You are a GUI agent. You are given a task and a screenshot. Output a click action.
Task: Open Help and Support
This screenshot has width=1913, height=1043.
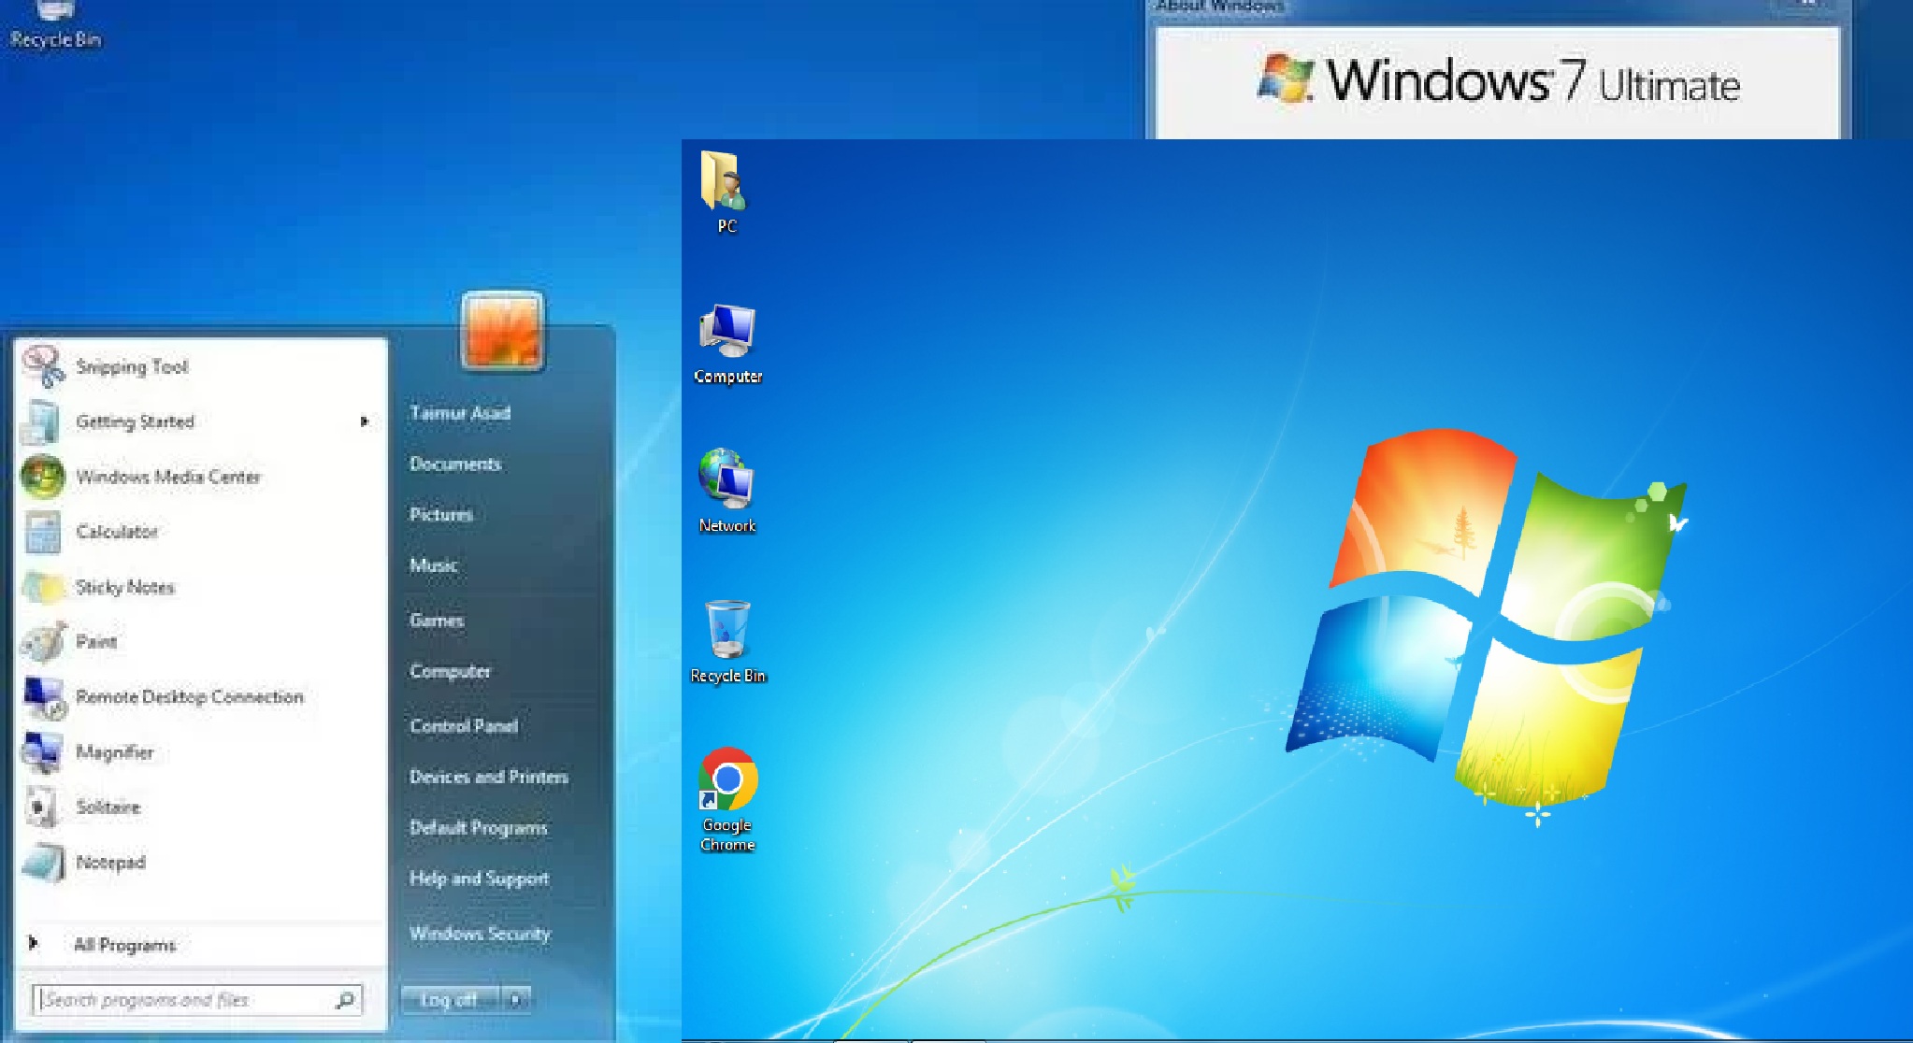(x=479, y=879)
